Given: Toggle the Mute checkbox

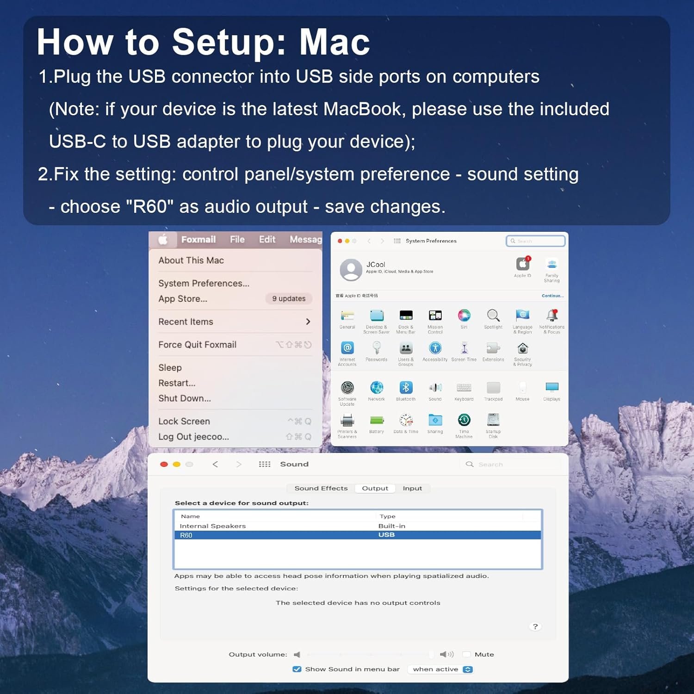Looking at the screenshot, I should tap(467, 654).
